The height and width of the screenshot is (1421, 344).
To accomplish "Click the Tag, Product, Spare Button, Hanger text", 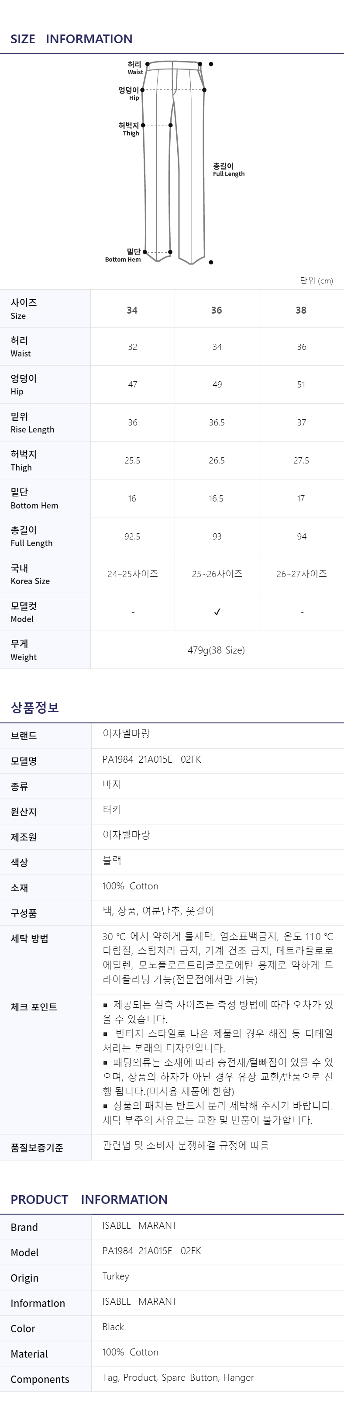I will pyautogui.click(x=178, y=1377).
